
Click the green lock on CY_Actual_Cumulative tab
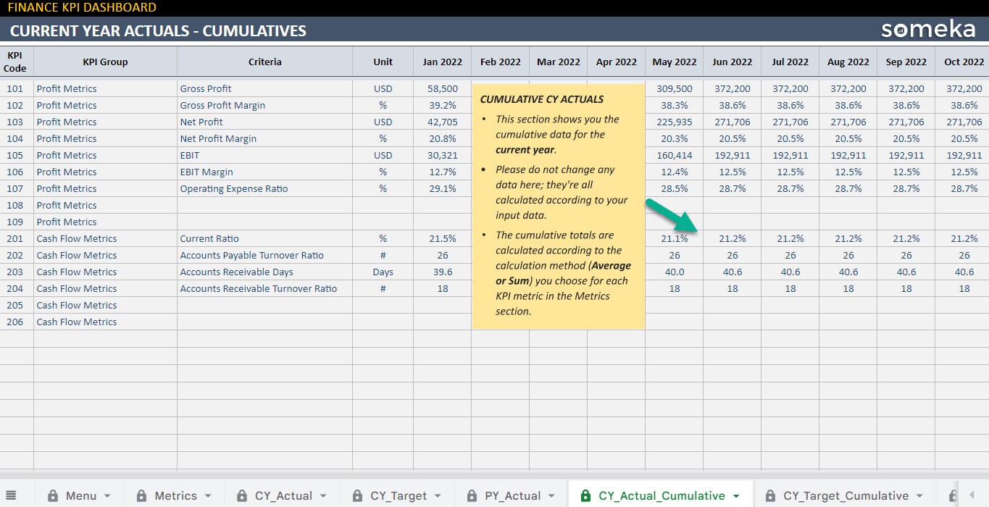[585, 496]
